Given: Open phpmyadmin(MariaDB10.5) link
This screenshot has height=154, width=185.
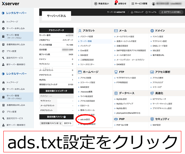Looking at the screenshot, I should 128,113.
